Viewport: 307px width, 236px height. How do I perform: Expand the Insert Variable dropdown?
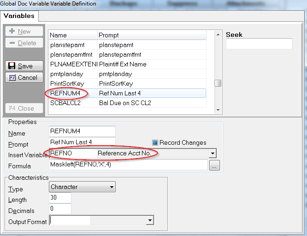click(x=213, y=153)
